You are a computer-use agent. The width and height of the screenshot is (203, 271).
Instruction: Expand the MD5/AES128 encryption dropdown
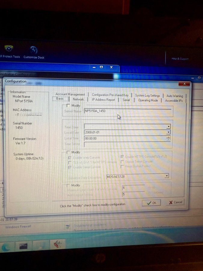(167, 176)
